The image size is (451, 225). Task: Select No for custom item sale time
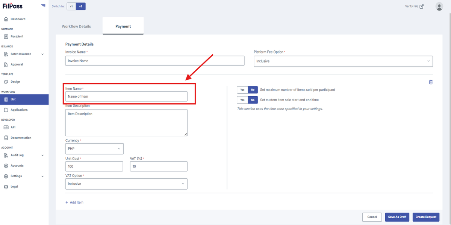253,100
